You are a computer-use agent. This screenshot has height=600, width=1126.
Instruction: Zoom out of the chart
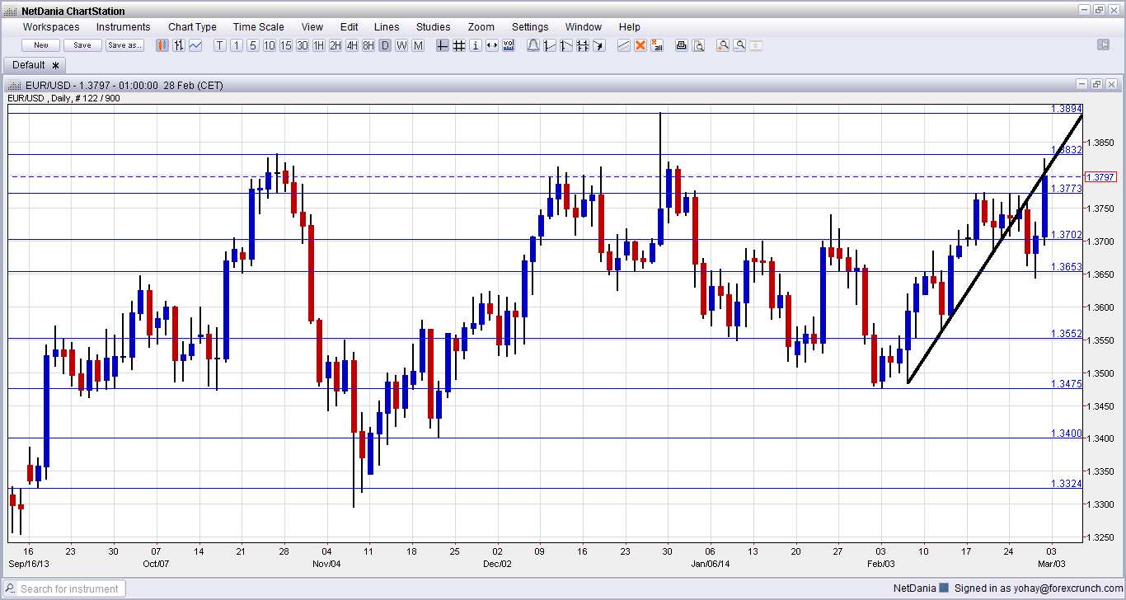(739, 45)
